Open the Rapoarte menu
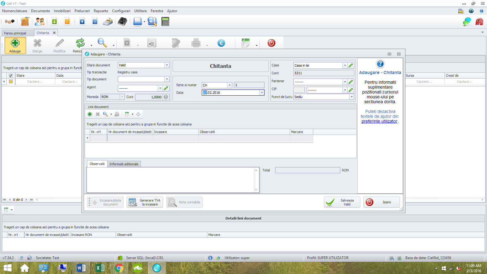The width and height of the screenshot is (487, 274). [x=101, y=11]
